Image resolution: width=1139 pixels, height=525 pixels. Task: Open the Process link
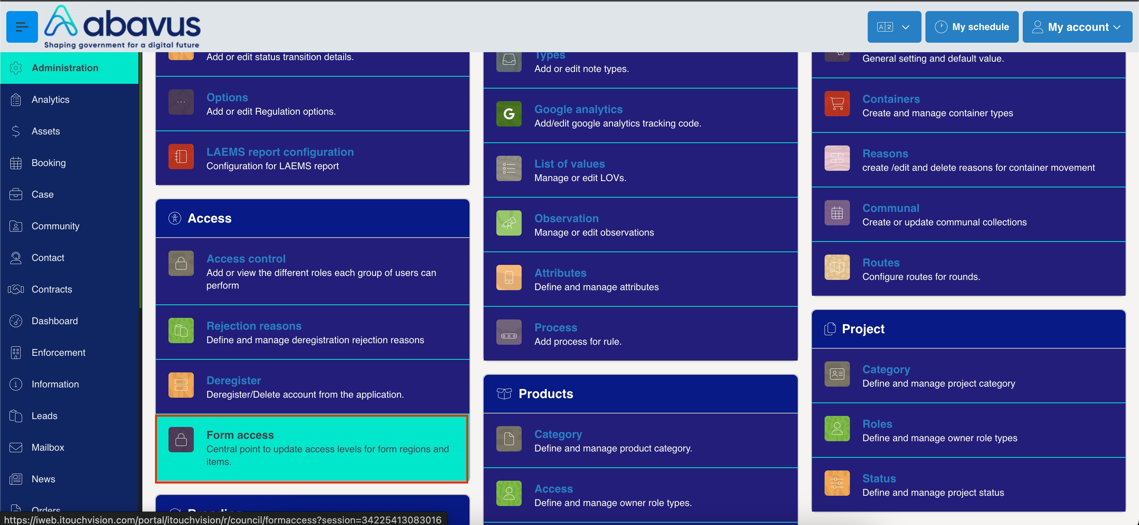coord(556,327)
